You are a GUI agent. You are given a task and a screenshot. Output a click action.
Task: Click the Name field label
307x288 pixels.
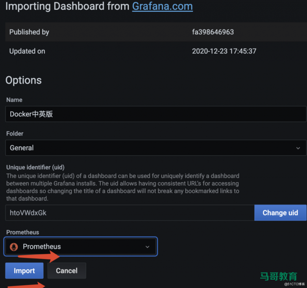point(14,100)
